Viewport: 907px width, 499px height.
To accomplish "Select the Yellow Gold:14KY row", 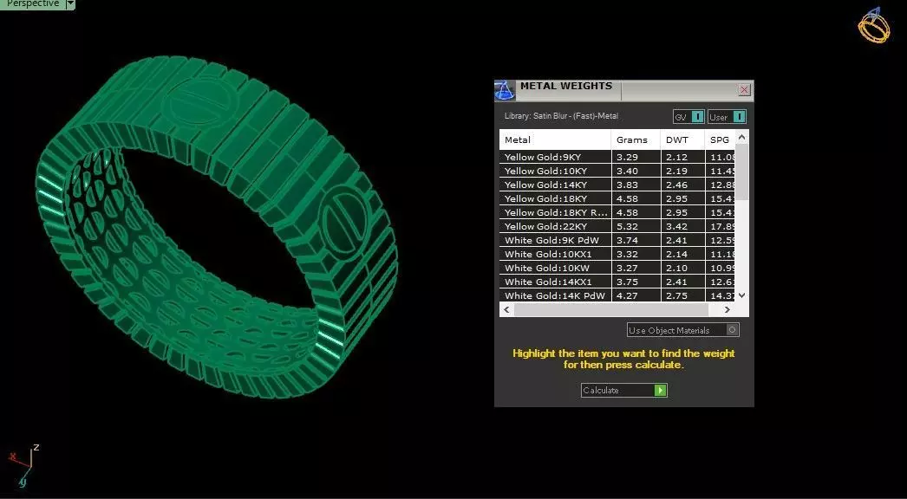I will point(617,185).
